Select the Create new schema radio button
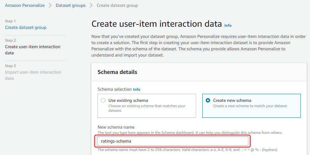Screen dimensions: 310x155 pyautogui.click(x=208, y=100)
